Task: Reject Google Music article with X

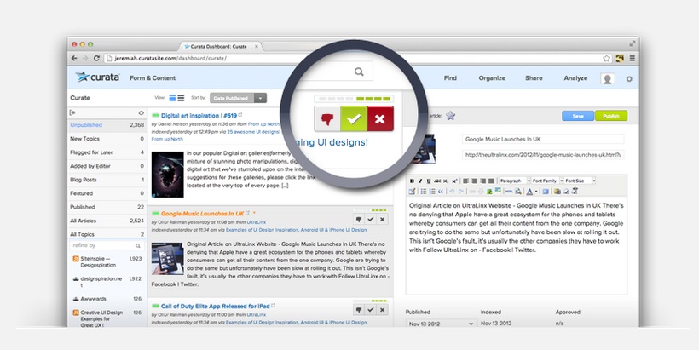Action: coord(382,219)
